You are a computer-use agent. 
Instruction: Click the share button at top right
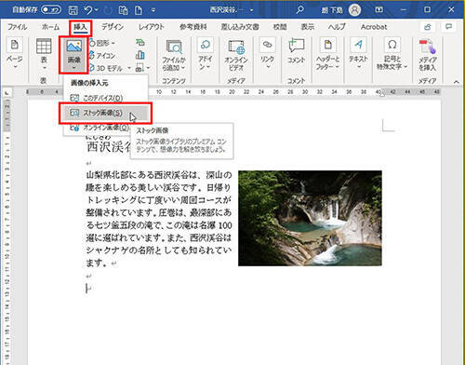coord(427,27)
